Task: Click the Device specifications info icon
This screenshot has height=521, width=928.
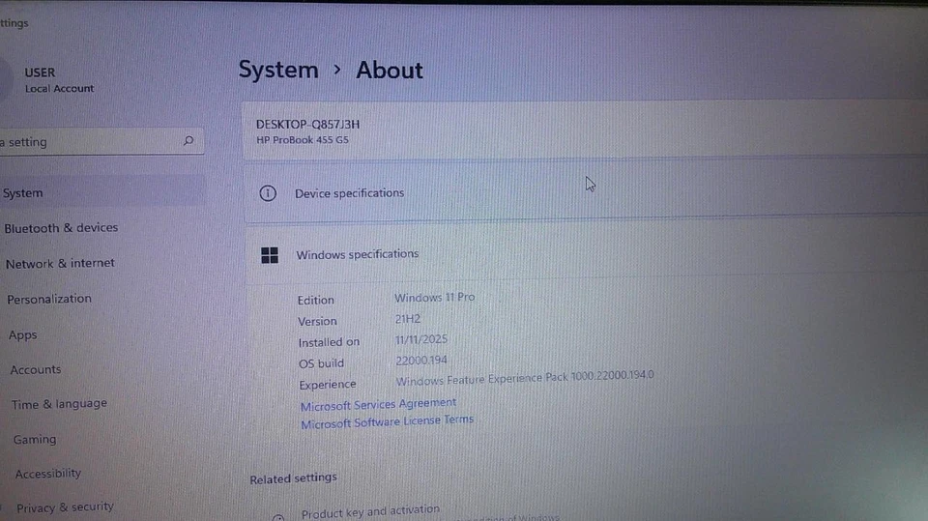Action: [x=268, y=193]
